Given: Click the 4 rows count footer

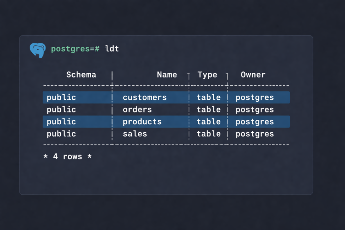Looking at the screenshot, I should [67, 157].
